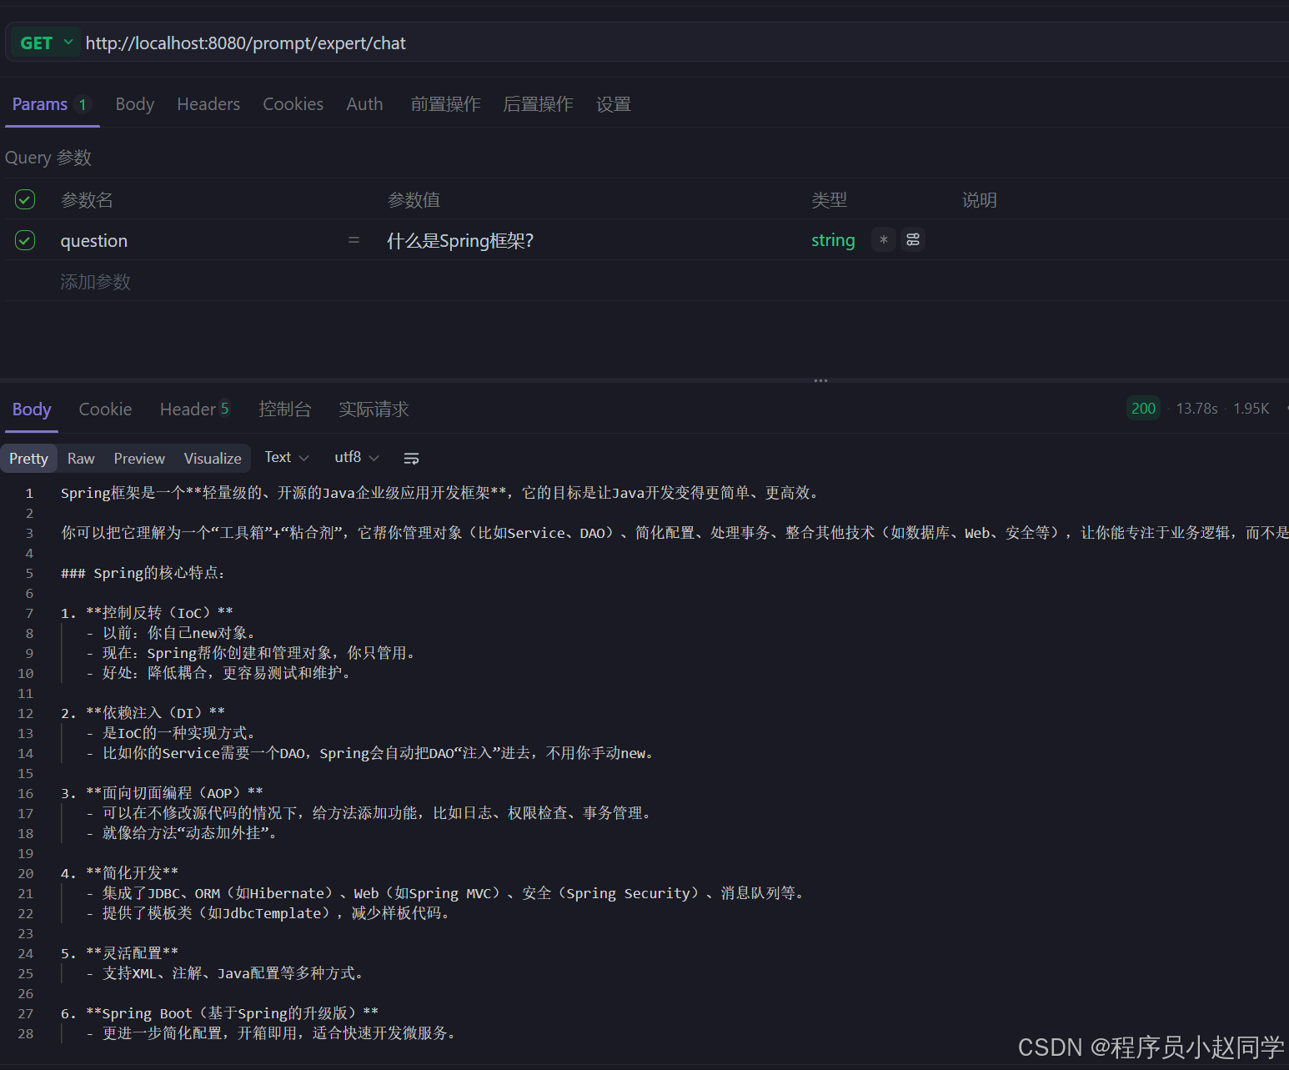
Task: Switch to the Headers request tab
Action: click(208, 103)
